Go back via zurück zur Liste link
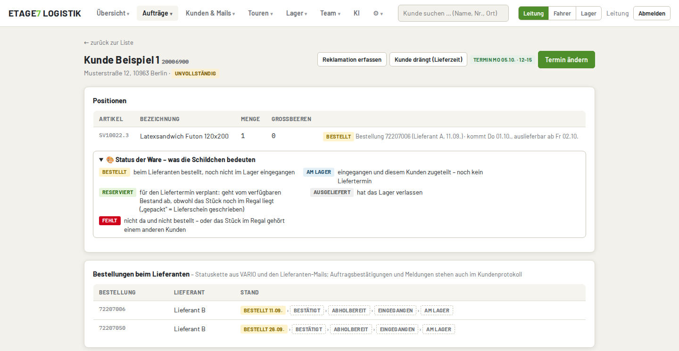 pyautogui.click(x=108, y=42)
